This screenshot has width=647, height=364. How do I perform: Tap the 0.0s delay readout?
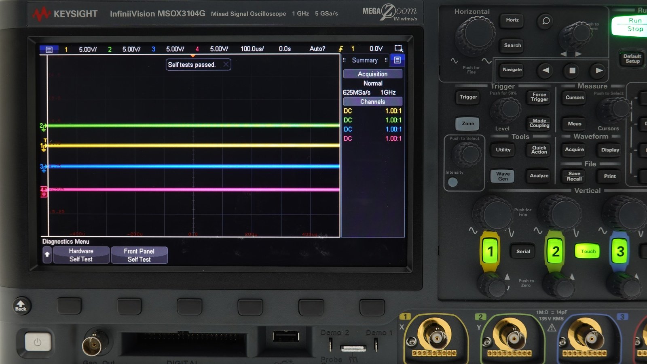coord(285,49)
